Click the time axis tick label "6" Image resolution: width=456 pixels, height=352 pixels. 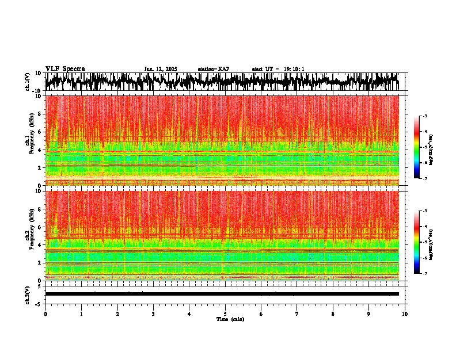(261, 314)
